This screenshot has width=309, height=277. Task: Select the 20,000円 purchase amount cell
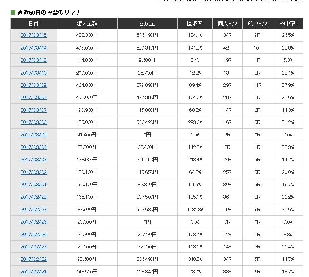pos(87,222)
